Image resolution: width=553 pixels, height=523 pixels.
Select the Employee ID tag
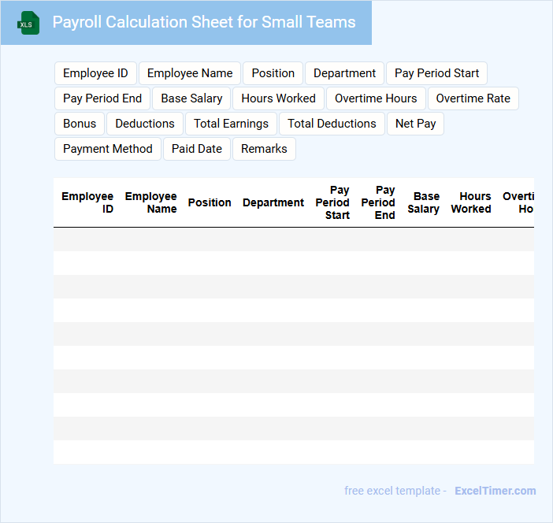95,73
